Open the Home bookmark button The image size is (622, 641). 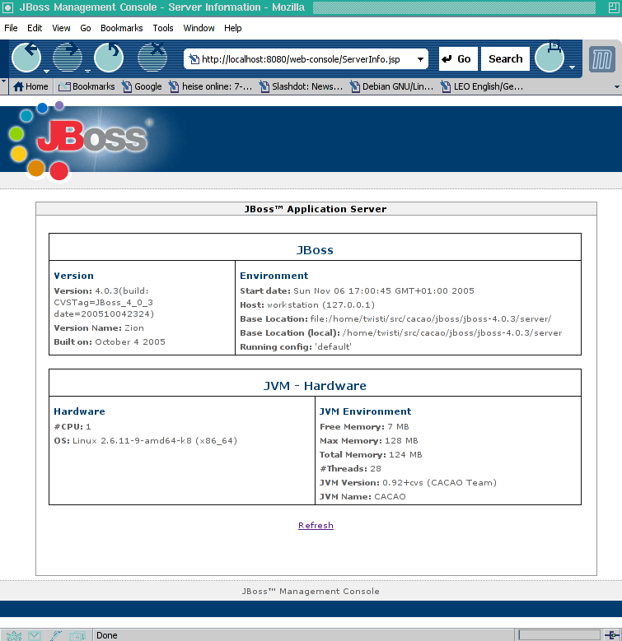pyautogui.click(x=30, y=86)
